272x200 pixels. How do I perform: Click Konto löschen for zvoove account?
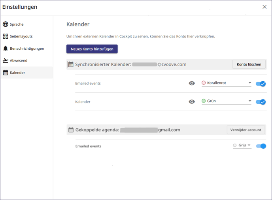tap(249, 64)
